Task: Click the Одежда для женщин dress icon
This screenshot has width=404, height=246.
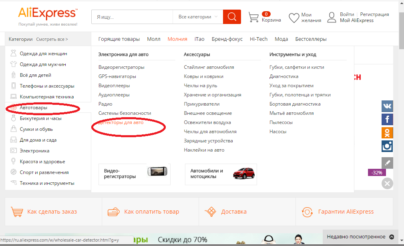Action: [13, 53]
